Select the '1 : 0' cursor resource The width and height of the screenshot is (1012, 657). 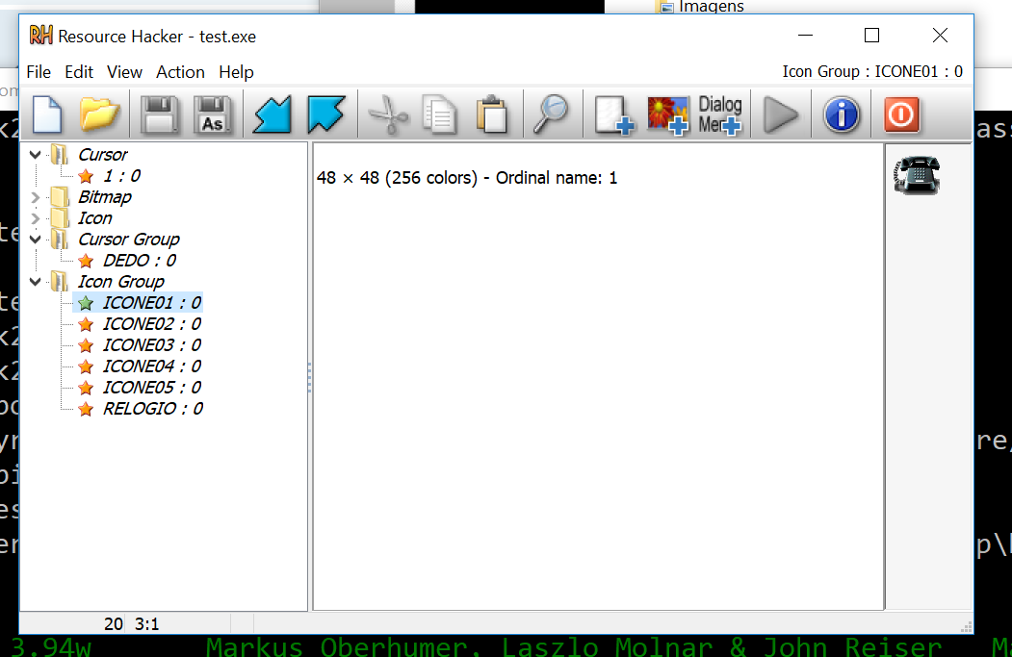(x=121, y=176)
